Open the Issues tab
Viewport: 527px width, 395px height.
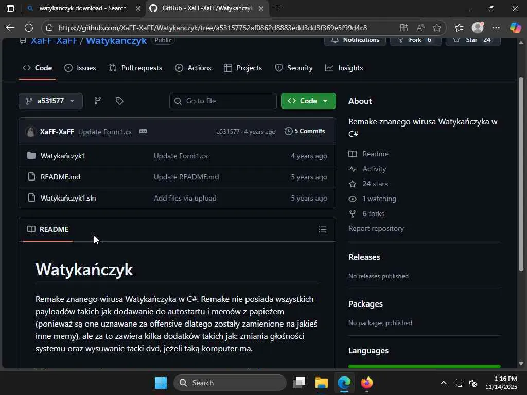pyautogui.click(x=80, y=68)
